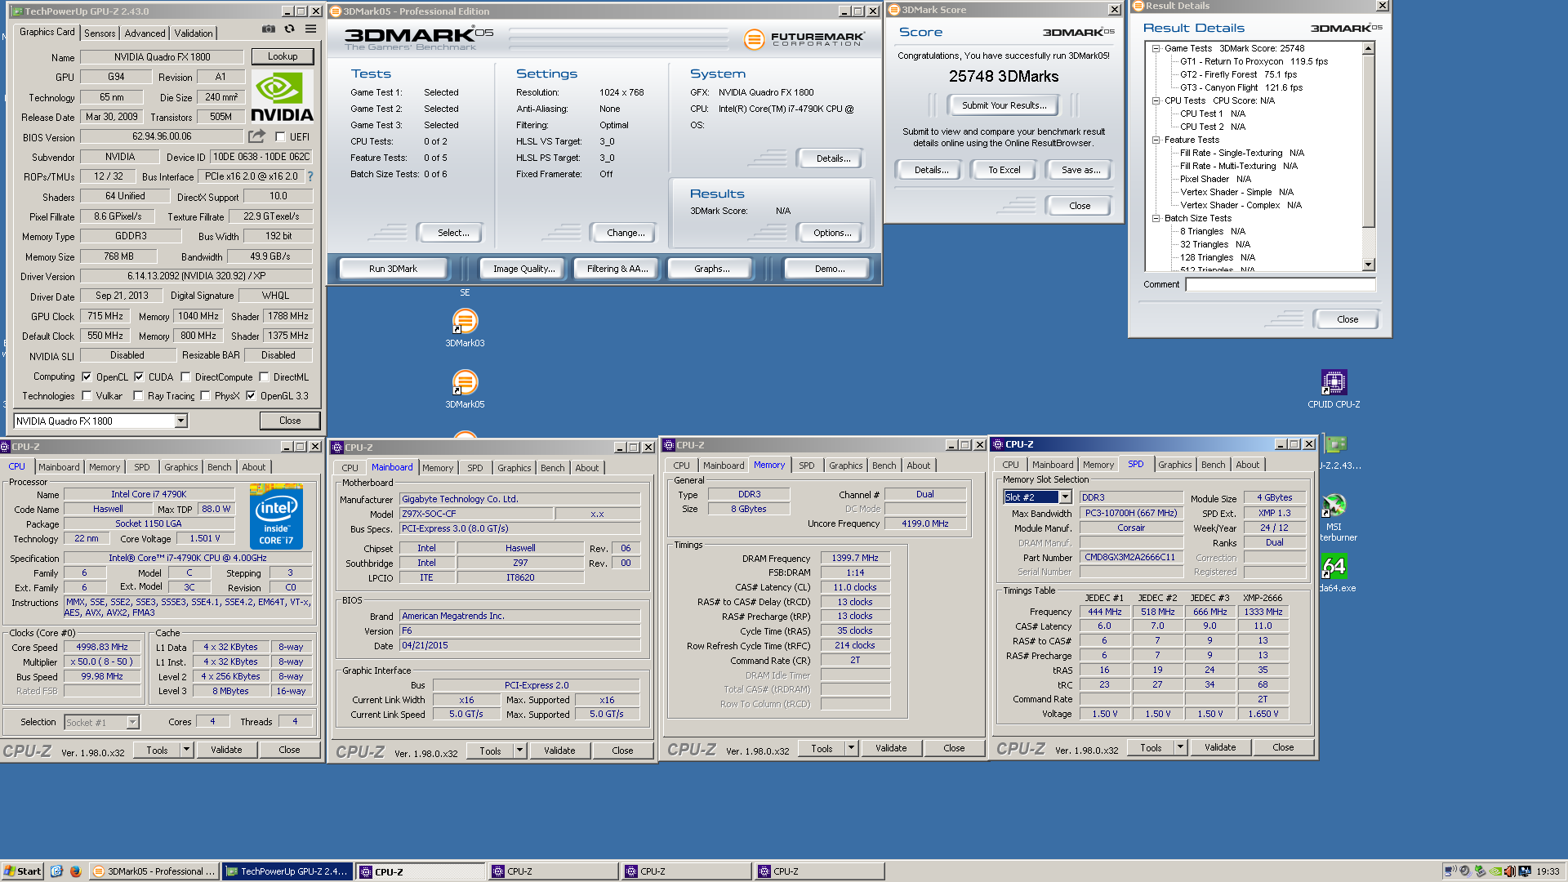Open About tab in CPU-Z Memory window
The width and height of the screenshot is (1568, 882).
(919, 465)
